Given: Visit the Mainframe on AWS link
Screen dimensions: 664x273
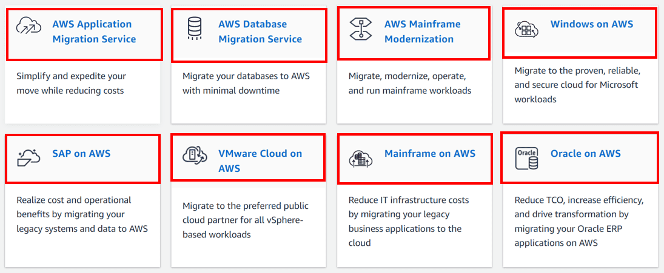Looking at the screenshot, I should (429, 154).
